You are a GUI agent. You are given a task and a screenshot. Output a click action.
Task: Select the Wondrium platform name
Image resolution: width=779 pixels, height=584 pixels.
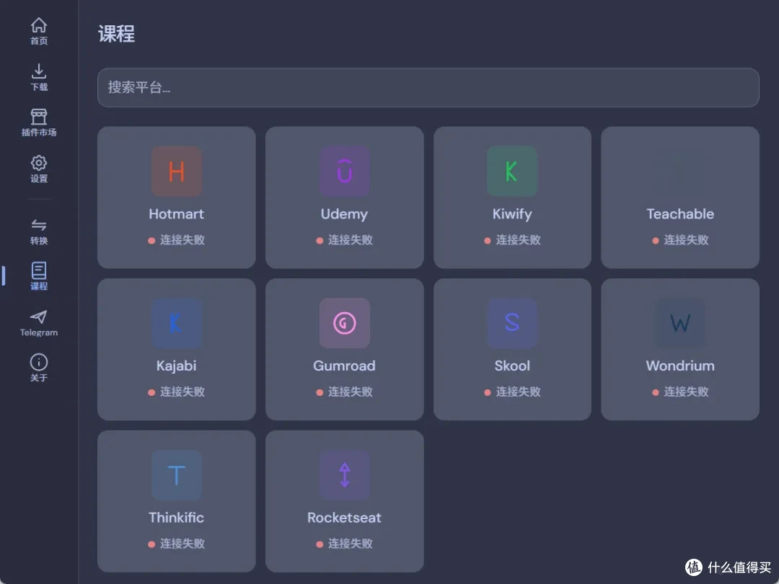pos(680,366)
